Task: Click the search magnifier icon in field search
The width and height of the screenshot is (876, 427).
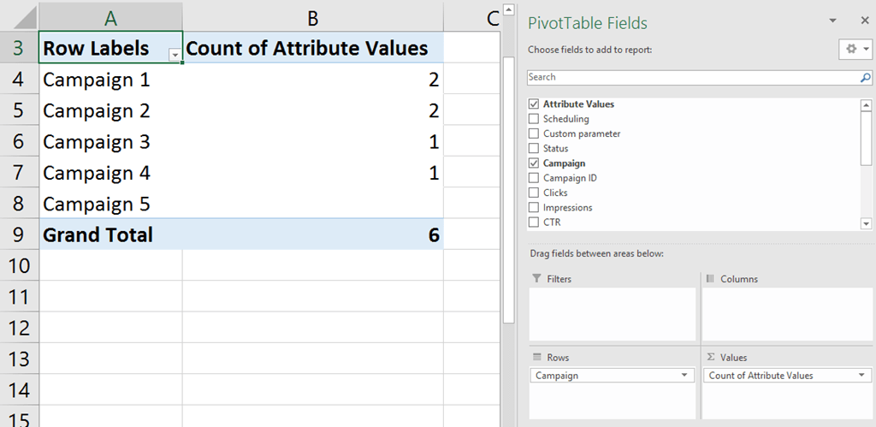Action: click(865, 77)
